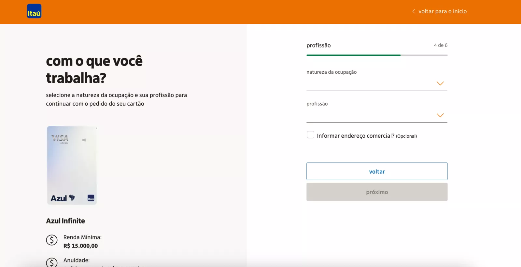This screenshot has width=521, height=267.
Task: Click the progress bar under 'profissão'
Action: coord(377,55)
